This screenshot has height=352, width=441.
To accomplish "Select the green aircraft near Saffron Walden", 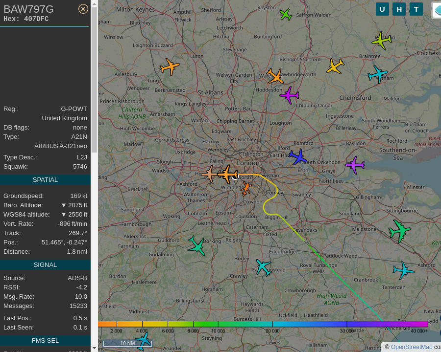I will click(x=286, y=15).
